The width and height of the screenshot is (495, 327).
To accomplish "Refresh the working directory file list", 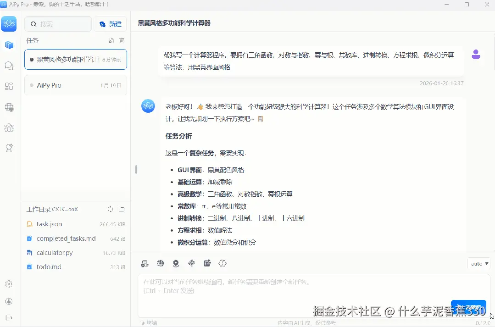I will click(x=111, y=209).
